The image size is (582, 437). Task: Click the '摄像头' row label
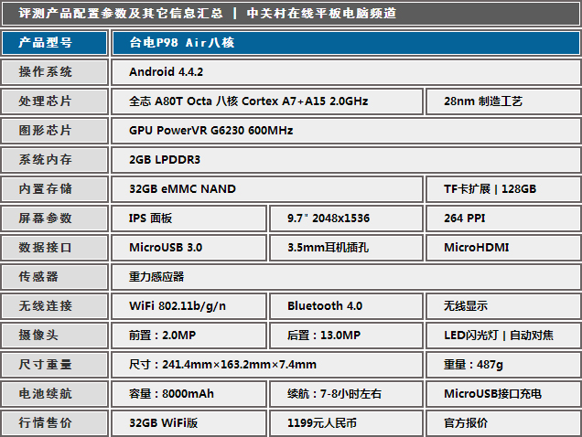coord(55,336)
